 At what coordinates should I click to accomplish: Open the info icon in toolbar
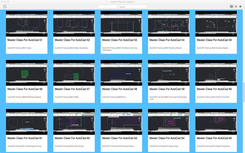click(240, 6)
